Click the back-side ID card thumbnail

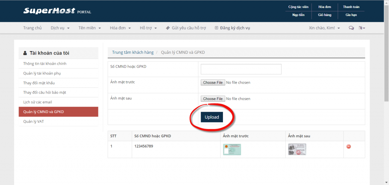tap(297, 149)
